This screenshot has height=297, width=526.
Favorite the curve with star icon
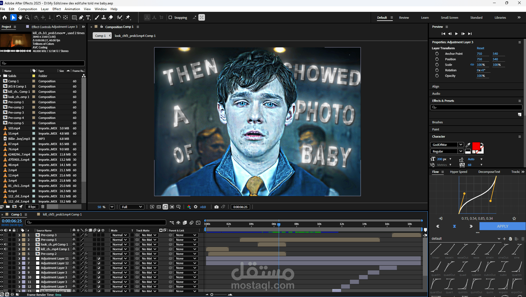click(514, 218)
